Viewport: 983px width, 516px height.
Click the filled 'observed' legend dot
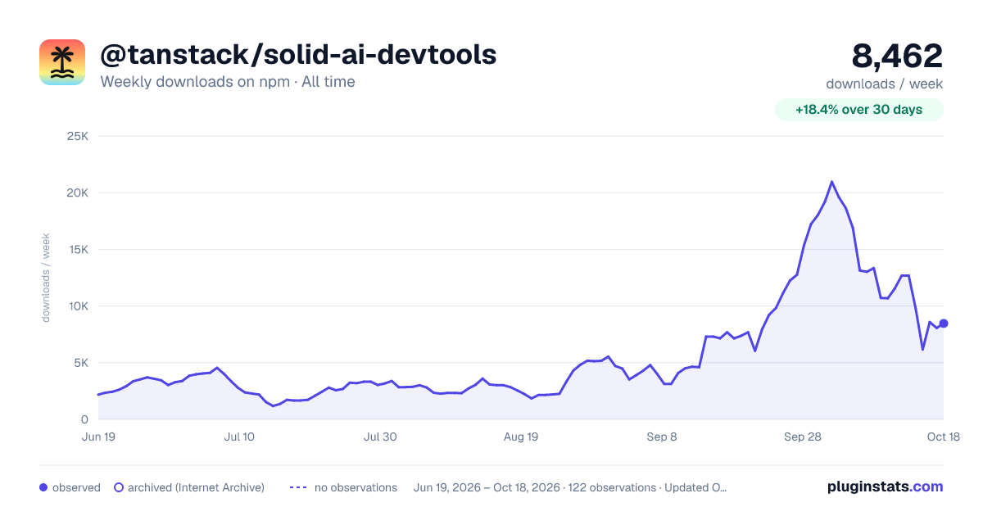tap(43, 487)
